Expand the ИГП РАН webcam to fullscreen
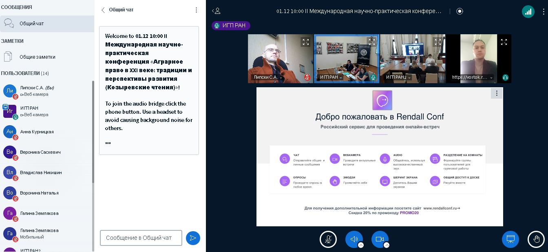 tap(371, 42)
